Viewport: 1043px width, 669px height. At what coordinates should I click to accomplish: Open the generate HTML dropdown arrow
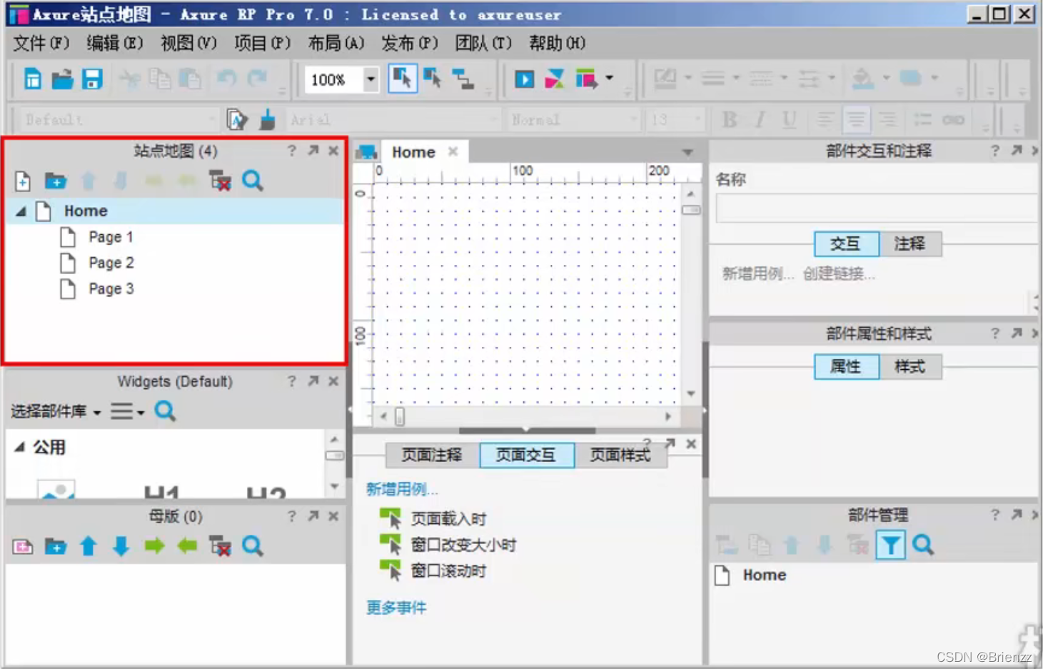(609, 78)
